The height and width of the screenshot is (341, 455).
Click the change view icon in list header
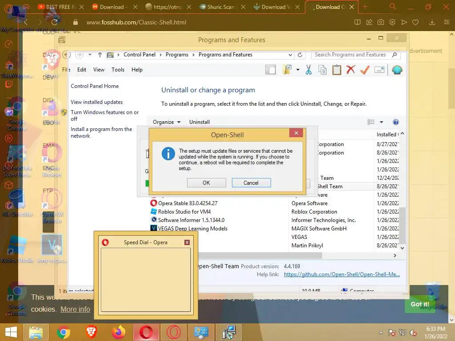[x=371, y=122]
